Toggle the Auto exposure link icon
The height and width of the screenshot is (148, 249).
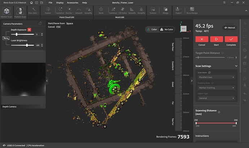pyautogui.click(x=6, y=38)
